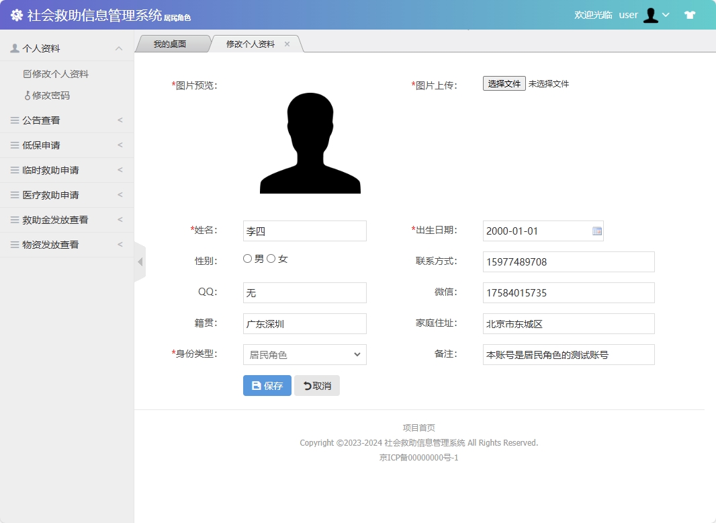716x523 pixels.
Task: Collapse the 个人资料 section chevron
Action: pyautogui.click(x=119, y=48)
